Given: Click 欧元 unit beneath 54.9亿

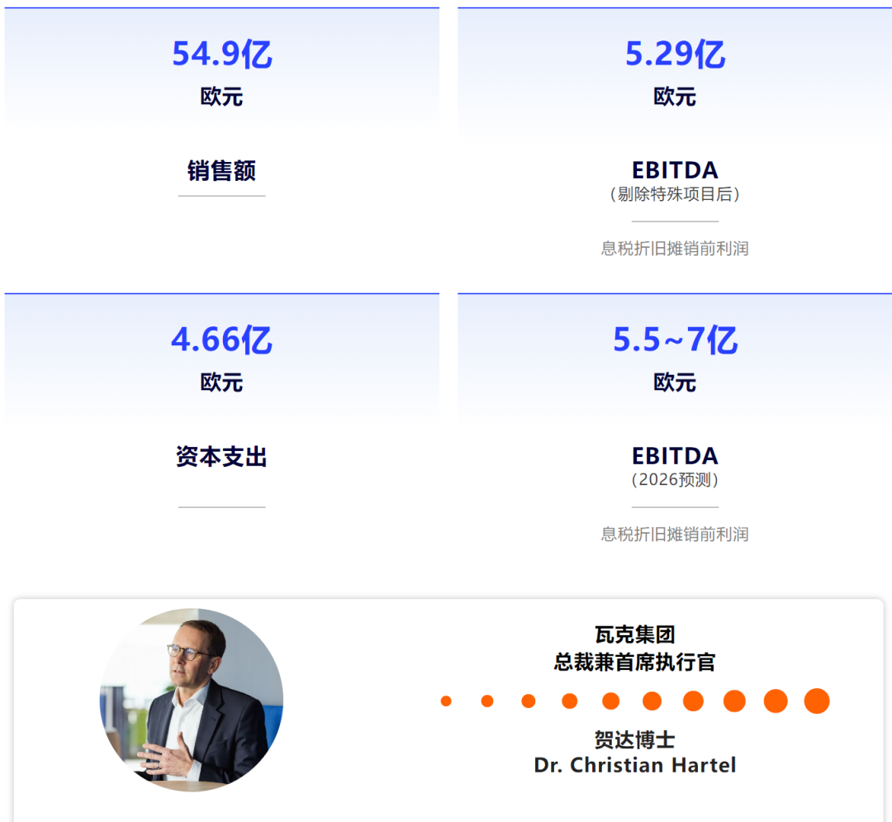Looking at the screenshot, I should coord(222,96).
